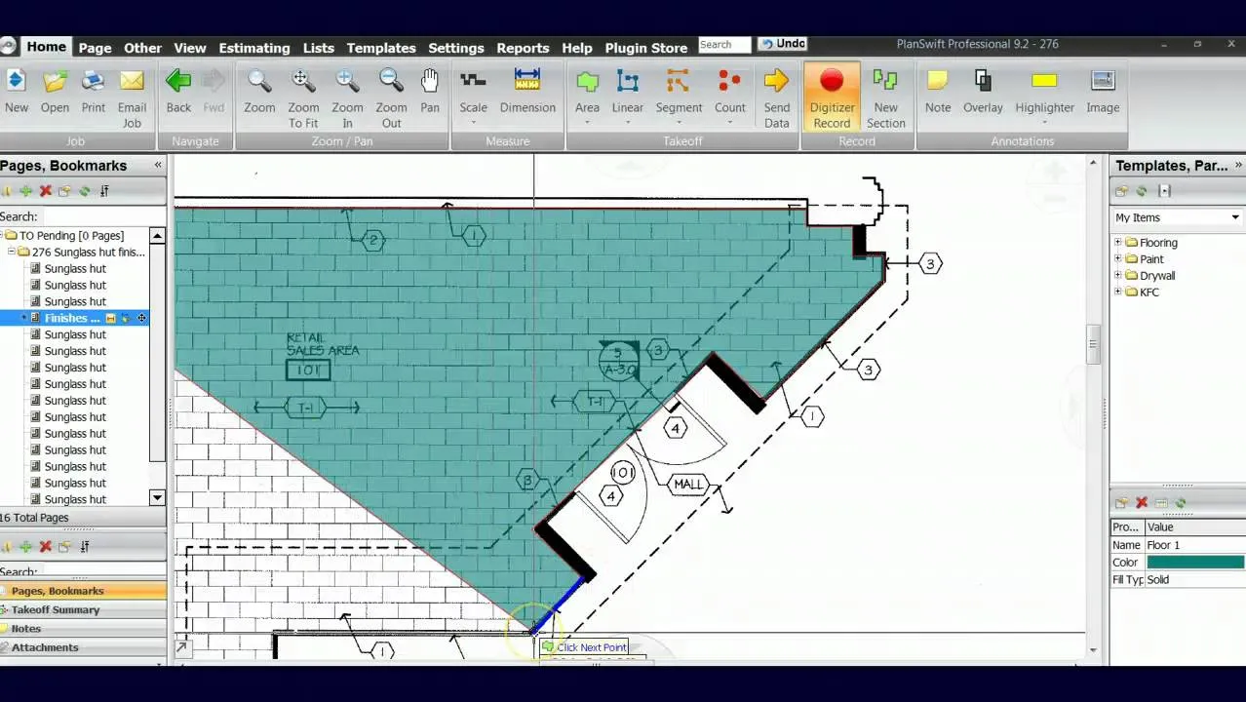Start a Linear takeoff
The width and height of the screenshot is (1246, 702).
pyautogui.click(x=627, y=94)
